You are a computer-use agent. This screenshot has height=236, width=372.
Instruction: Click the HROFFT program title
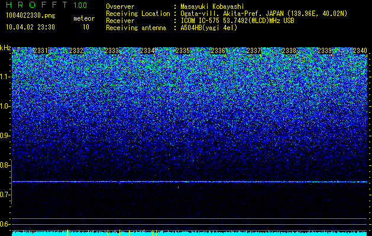click(37, 5)
